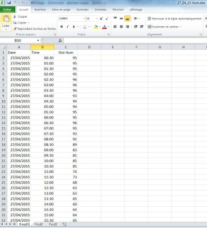Switch to the Affichage tab
Screen dimensions: 207x228
tap(136, 10)
